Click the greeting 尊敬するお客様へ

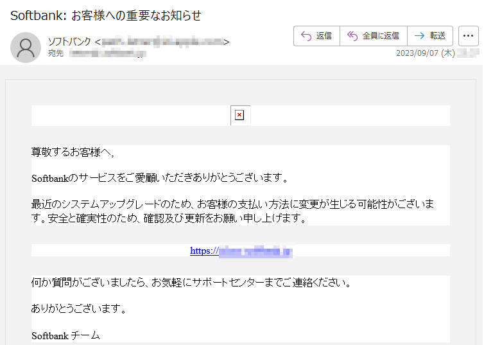[73, 152]
